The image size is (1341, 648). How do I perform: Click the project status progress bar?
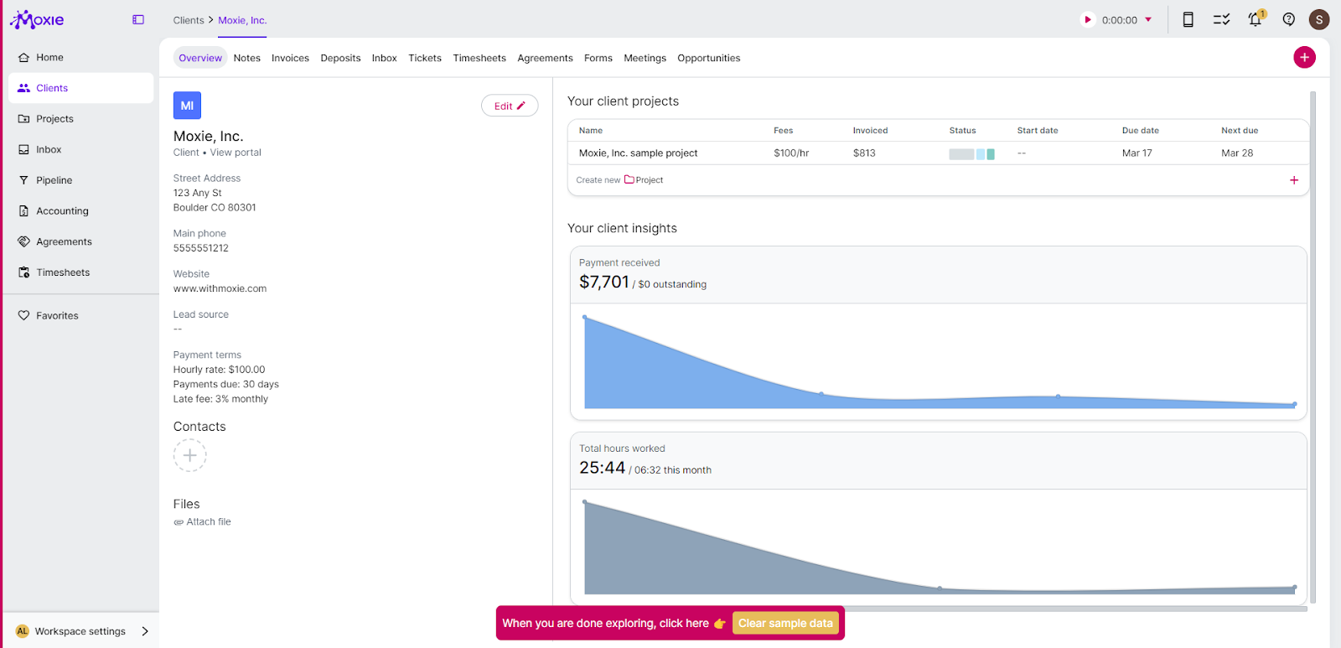click(971, 154)
